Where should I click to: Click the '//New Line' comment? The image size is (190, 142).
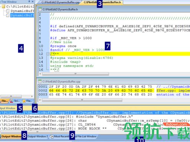[x=61, y=42]
